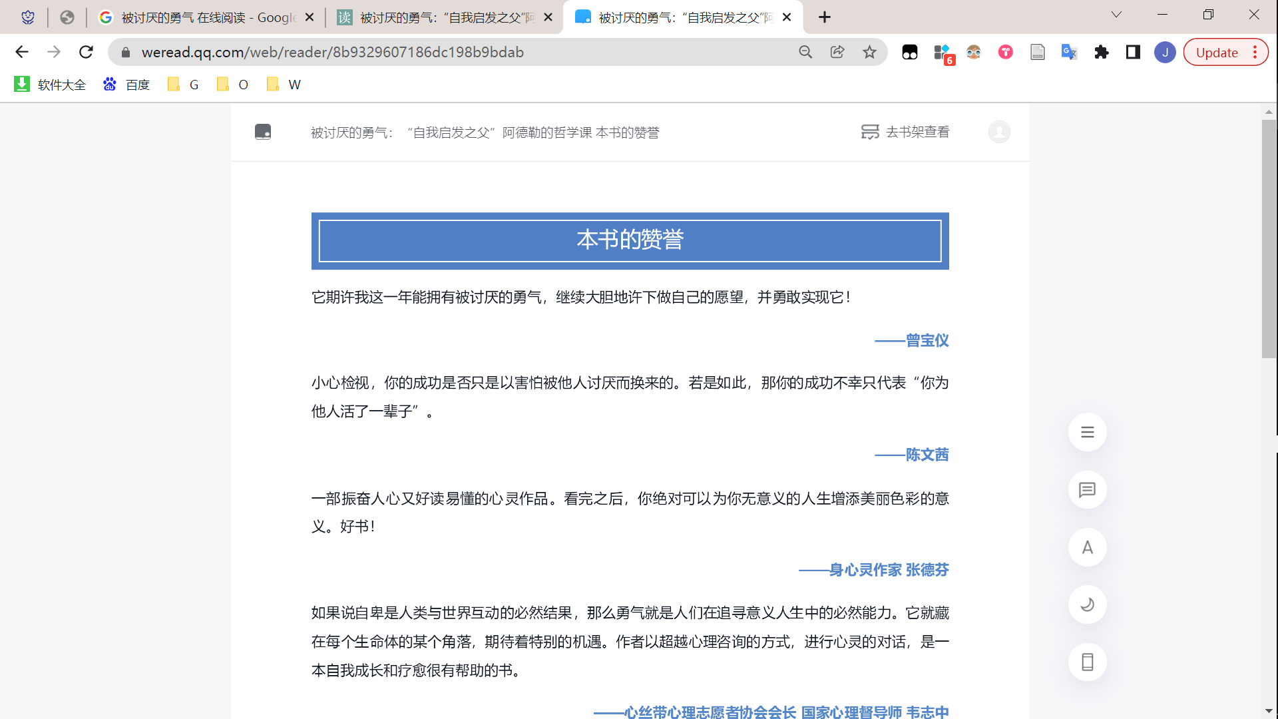
Task: Open font settings with the A button
Action: [x=1087, y=547]
